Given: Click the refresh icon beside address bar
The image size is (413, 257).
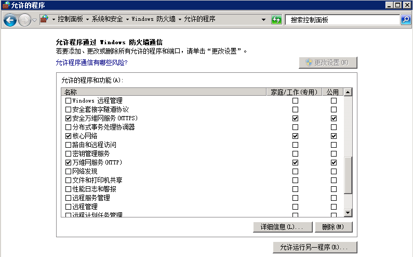Looking at the screenshot, I should pyautogui.click(x=276, y=20).
